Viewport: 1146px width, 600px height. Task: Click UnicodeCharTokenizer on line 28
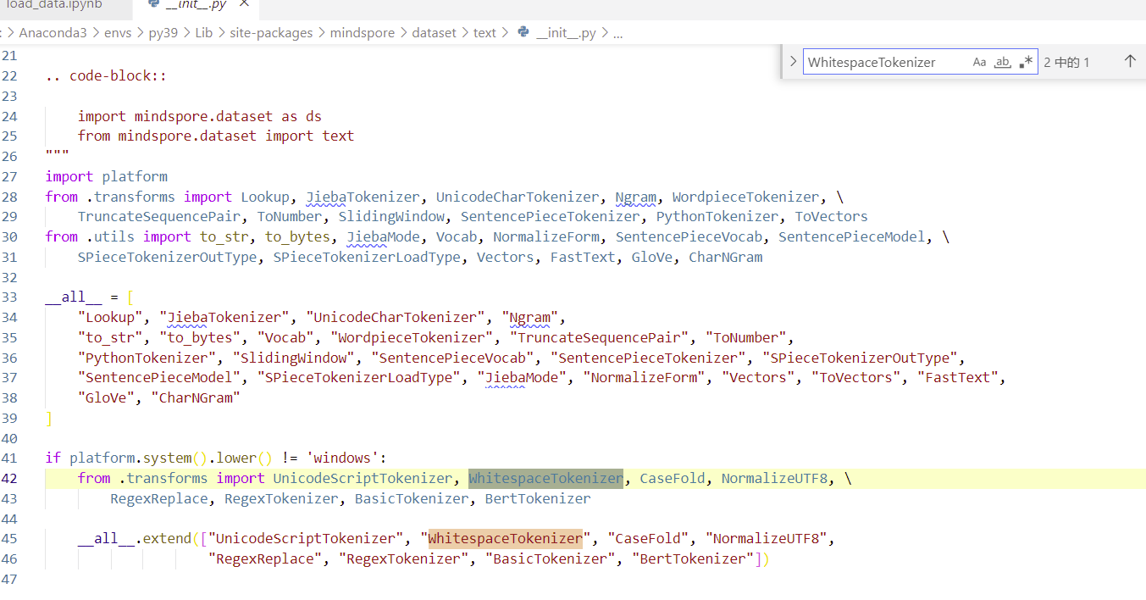[x=517, y=197]
